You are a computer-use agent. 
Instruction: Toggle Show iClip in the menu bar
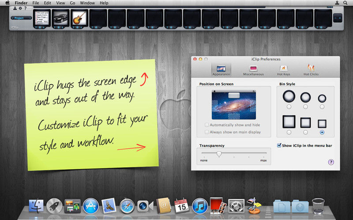coord(279,145)
